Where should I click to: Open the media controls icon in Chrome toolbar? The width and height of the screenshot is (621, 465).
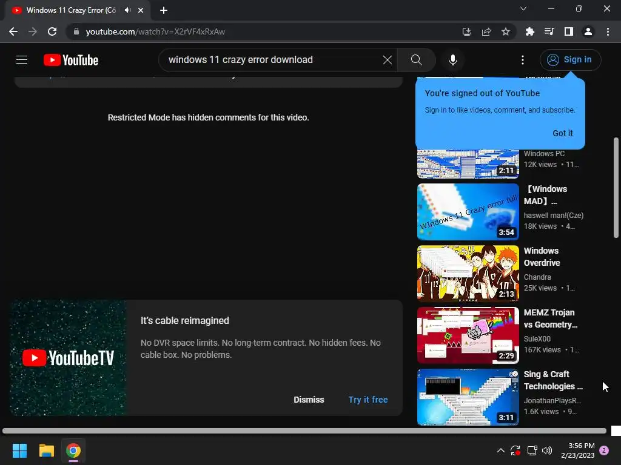coord(549,31)
